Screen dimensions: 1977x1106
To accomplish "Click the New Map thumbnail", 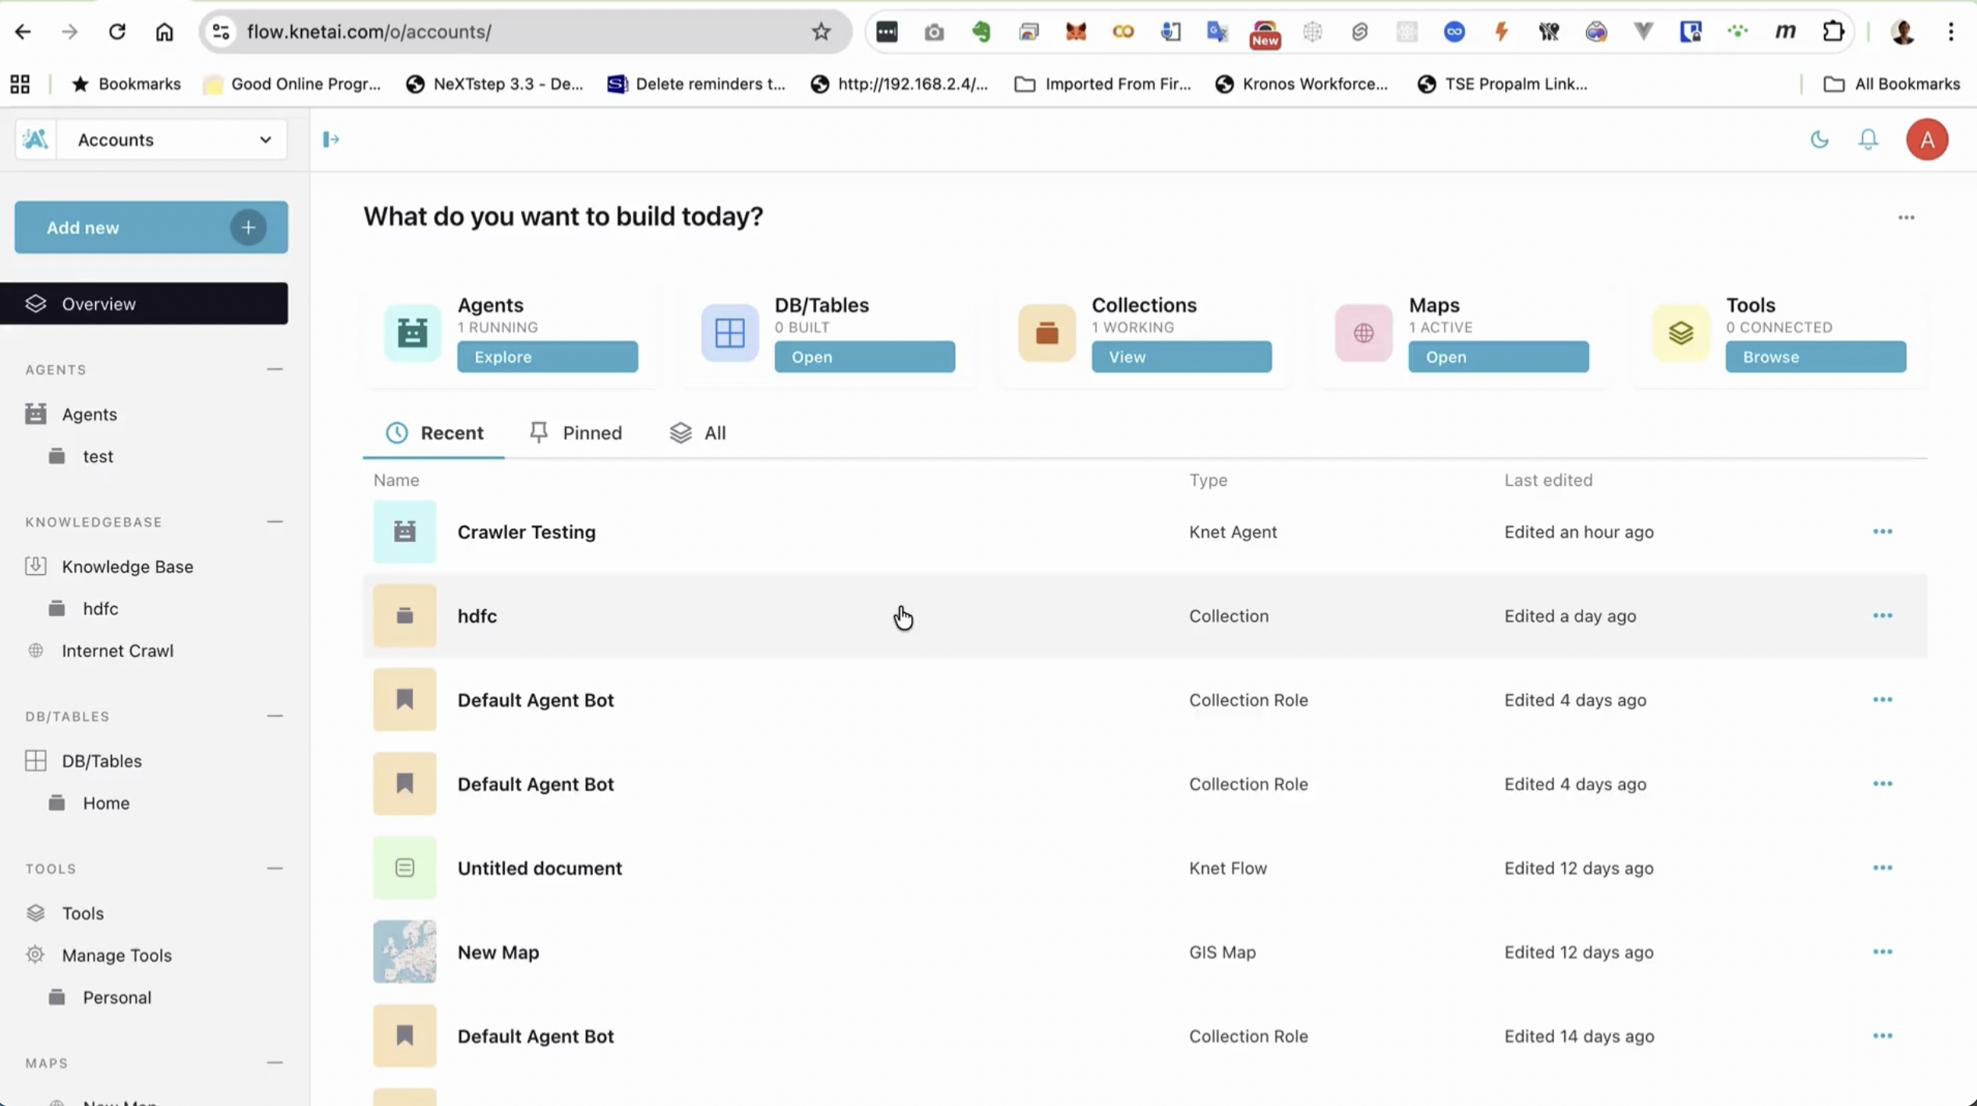I will [x=404, y=952].
